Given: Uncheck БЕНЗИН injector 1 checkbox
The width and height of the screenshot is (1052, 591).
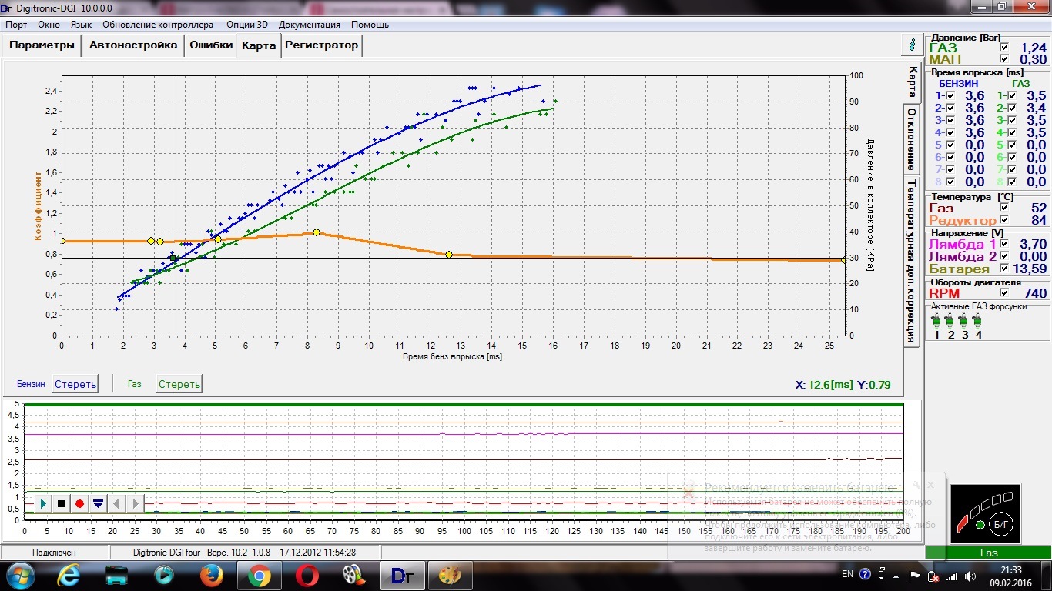Looking at the screenshot, I should pyautogui.click(x=950, y=95).
